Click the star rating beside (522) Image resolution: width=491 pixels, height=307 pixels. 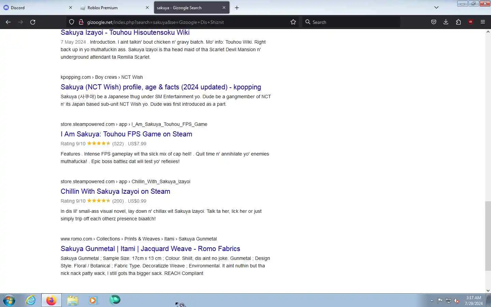99,144
